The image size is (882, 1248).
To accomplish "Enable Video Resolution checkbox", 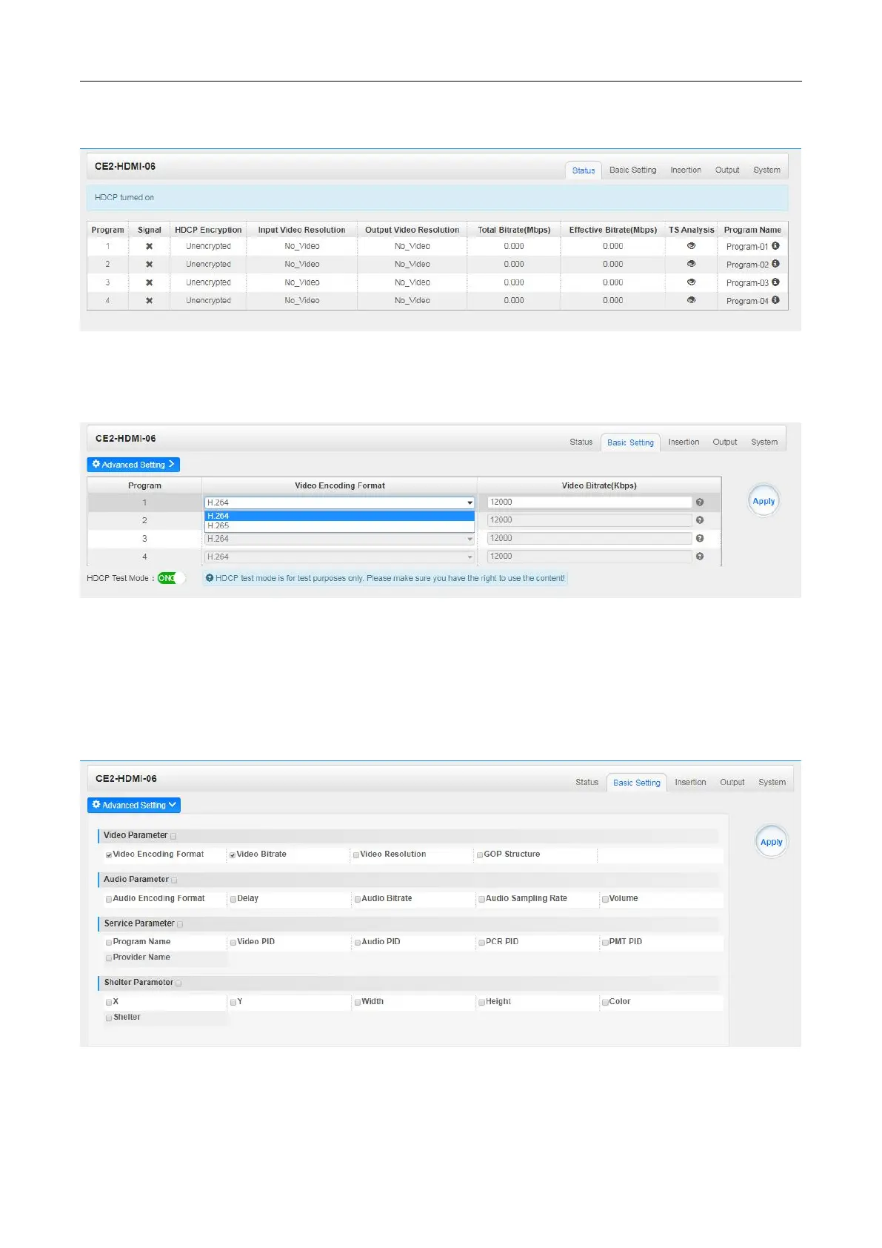I will point(356,855).
